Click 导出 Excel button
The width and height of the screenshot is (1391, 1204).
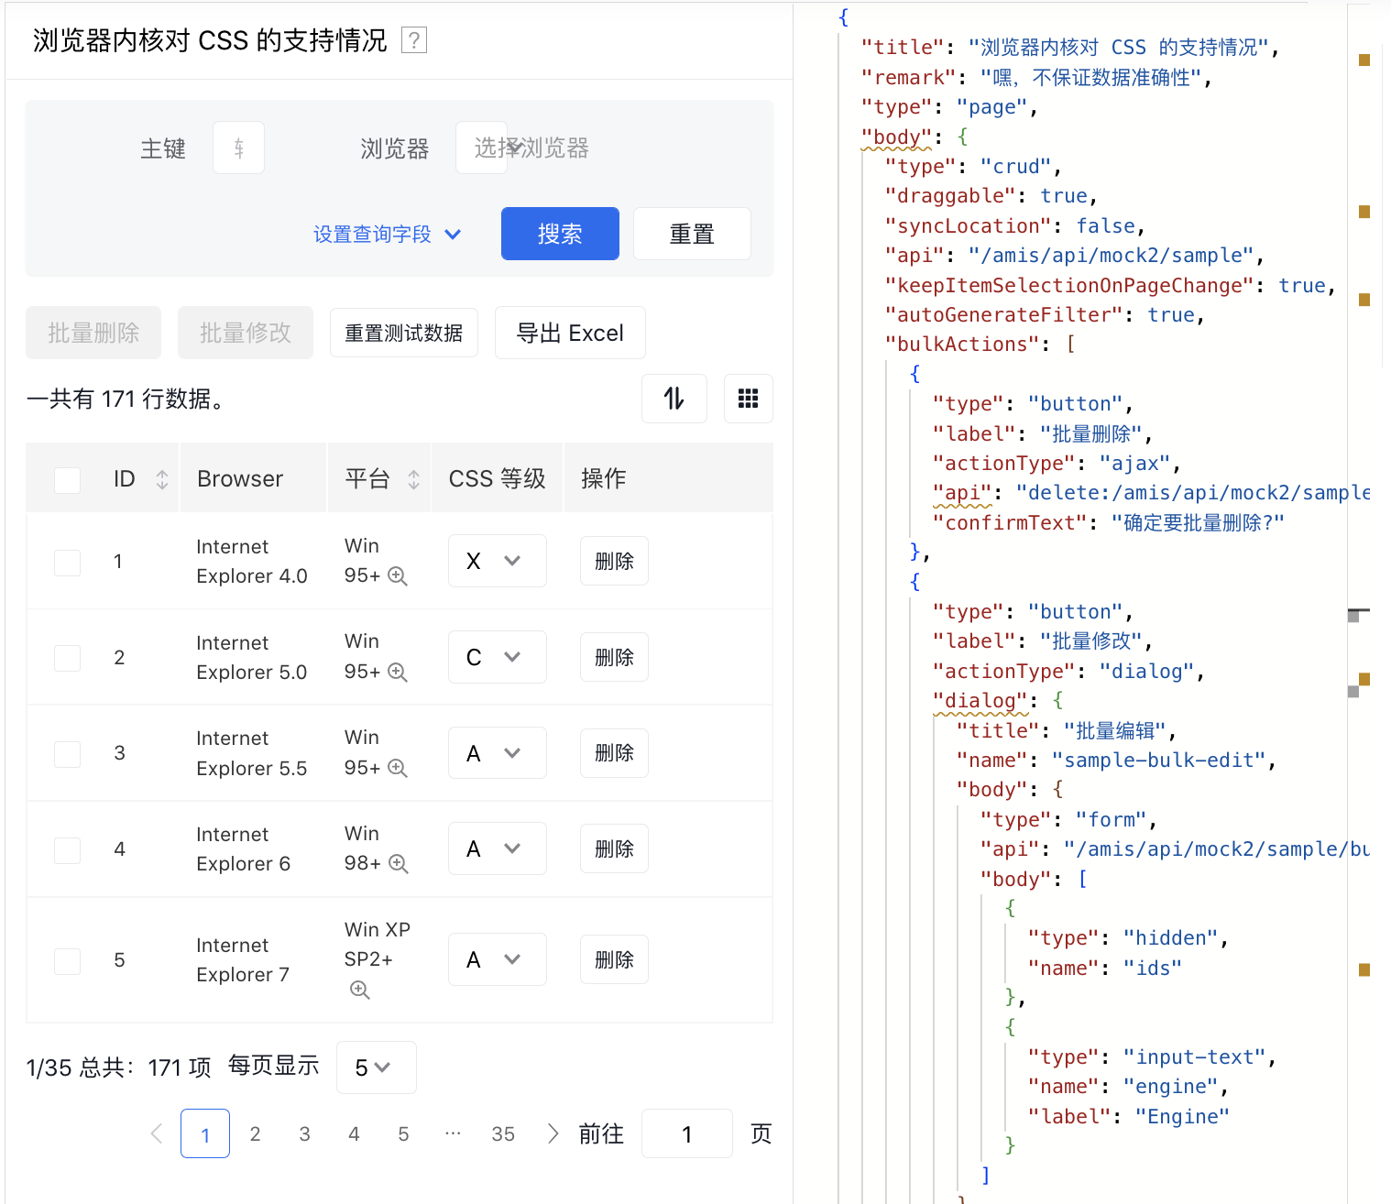(570, 333)
